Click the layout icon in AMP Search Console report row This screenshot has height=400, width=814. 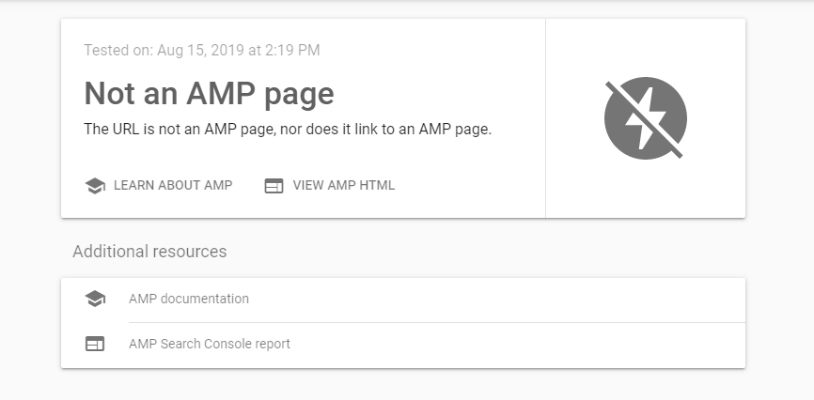[95, 344]
